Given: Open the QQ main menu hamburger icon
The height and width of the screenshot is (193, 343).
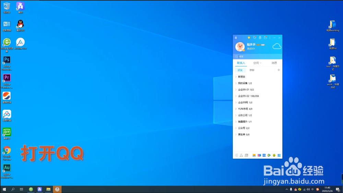Looking at the screenshot, I should coord(236,155).
